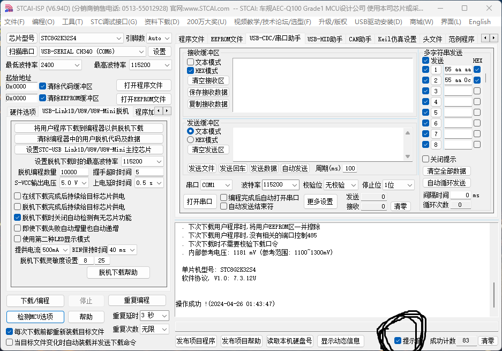Toggle 提示音 checkbox at bottom
The width and height of the screenshot is (502, 351).
click(398, 340)
